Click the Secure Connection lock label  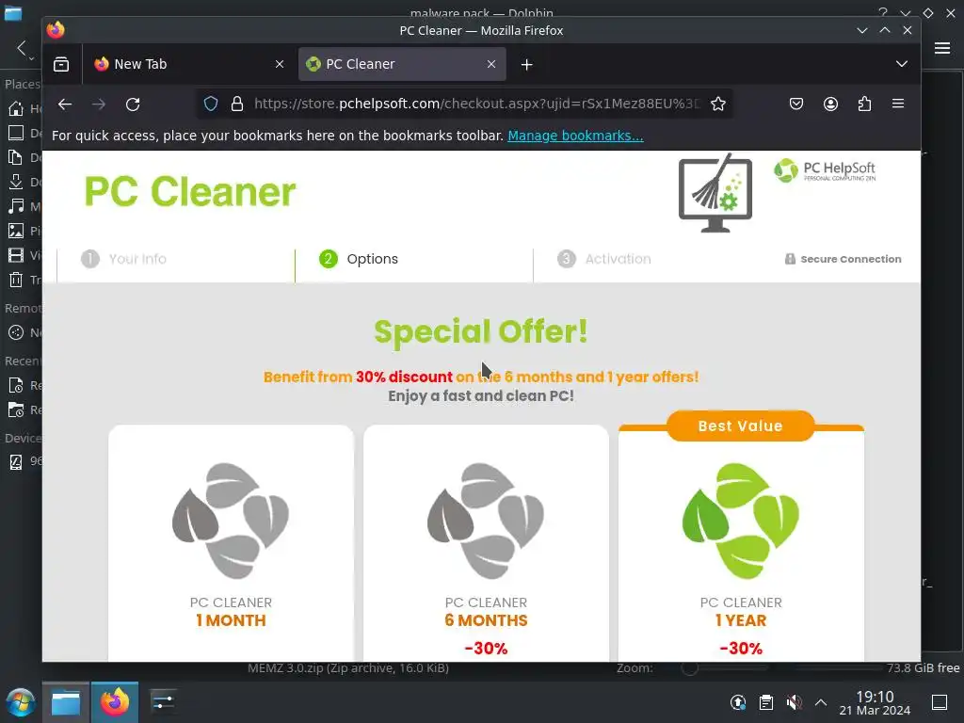843,259
